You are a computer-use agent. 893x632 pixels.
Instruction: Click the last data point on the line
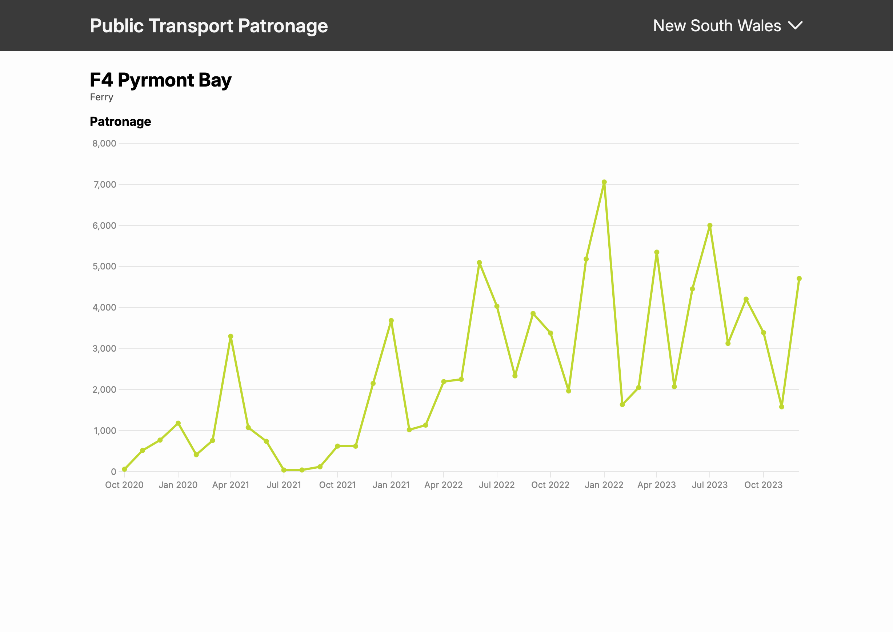coord(799,279)
